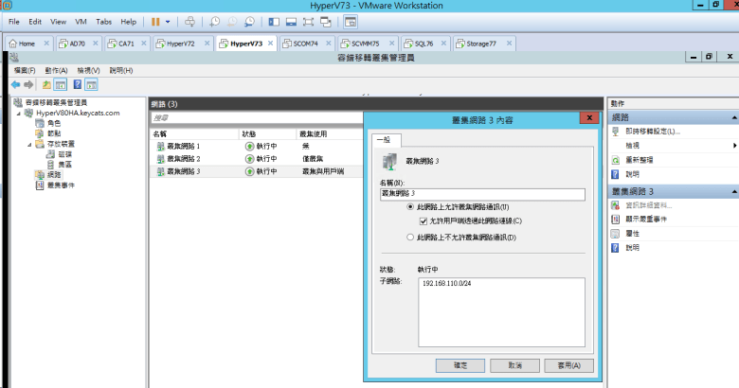
Task: Click the snapshot manager icon
Action: click(x=249, y=21)
